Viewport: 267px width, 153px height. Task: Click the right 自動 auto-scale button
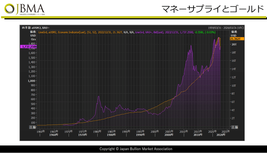tap(235, 127)
